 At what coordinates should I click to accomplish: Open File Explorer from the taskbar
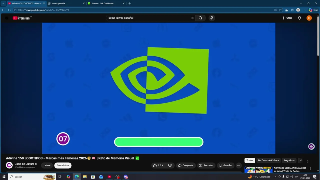pos(85,177)
